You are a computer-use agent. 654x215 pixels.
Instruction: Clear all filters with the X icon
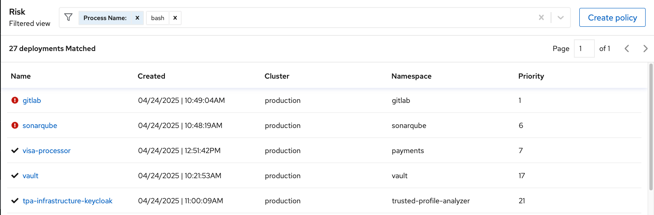click(x=541, y=18)
